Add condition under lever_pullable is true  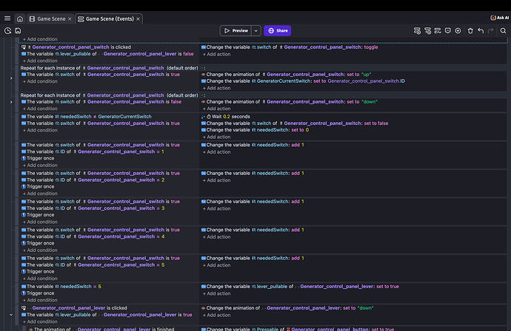click(40, 321)
